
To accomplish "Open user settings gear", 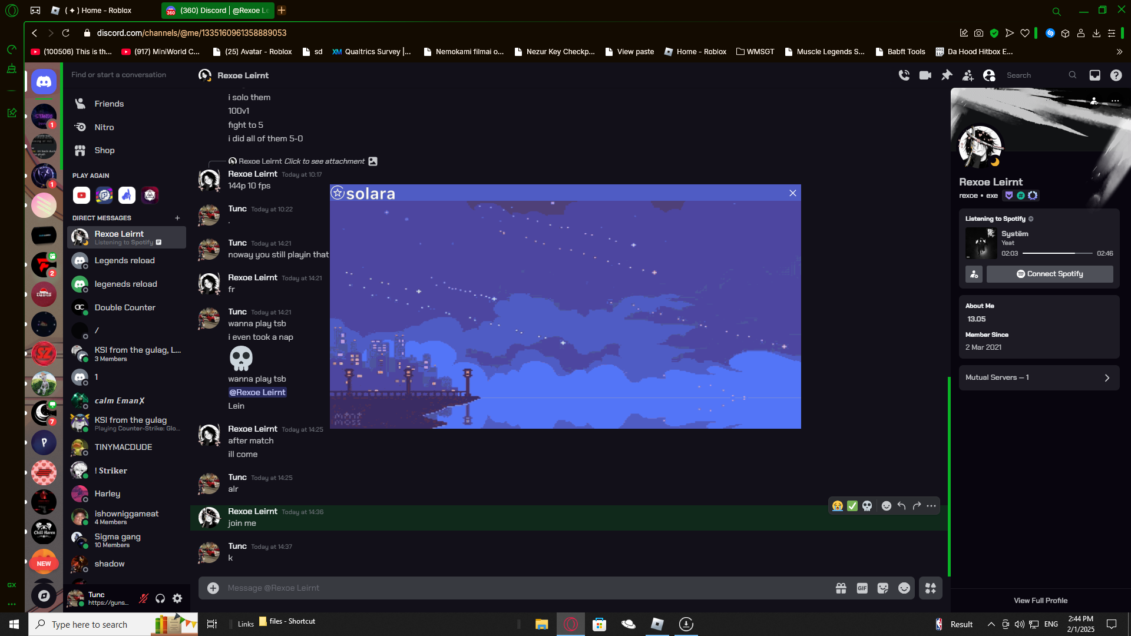I will click(177, 598).
